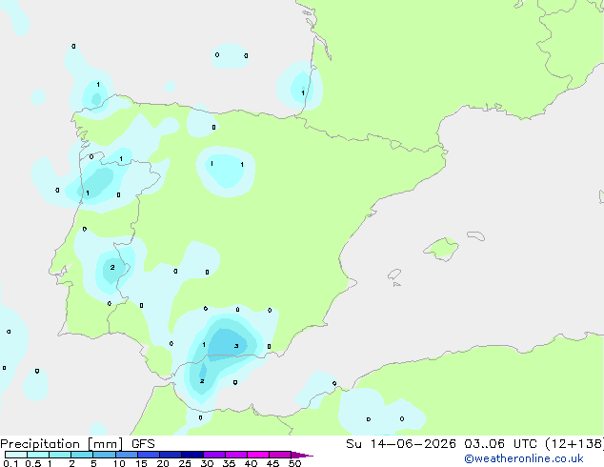This screenshot has width=604, height=467.
Task: Click the '25' legend scale label
Action: (185, 463)
